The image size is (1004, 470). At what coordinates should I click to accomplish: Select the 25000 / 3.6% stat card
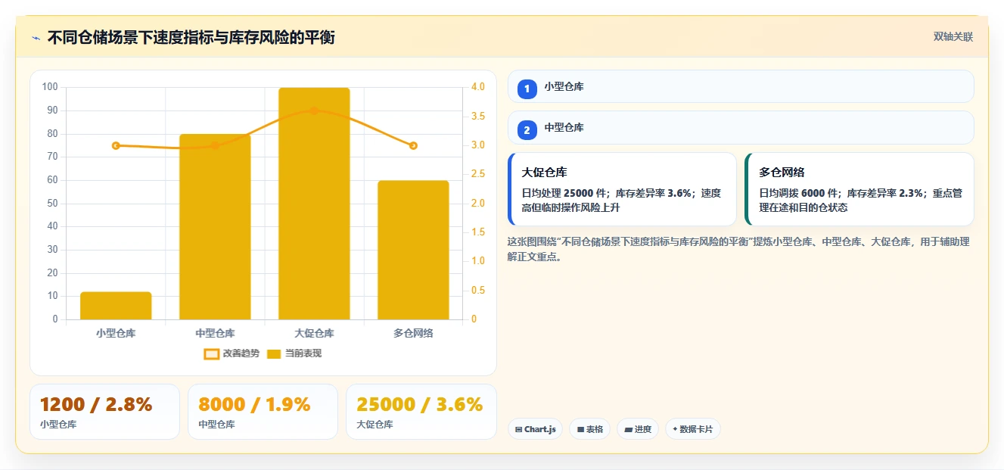click(x=421, y=412)
